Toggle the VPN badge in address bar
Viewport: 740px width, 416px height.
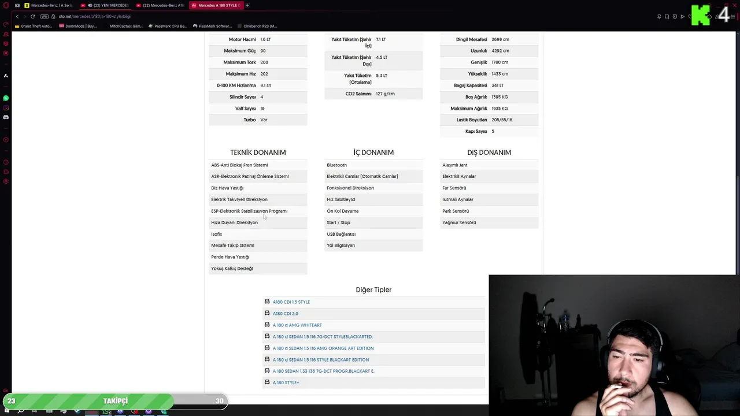click(45, 16)
